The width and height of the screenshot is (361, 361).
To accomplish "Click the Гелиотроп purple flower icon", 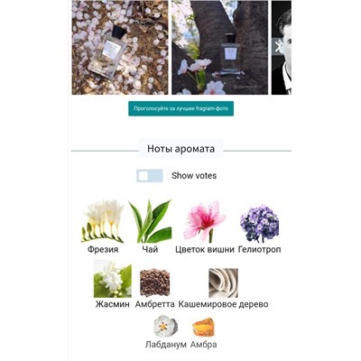I will pos(259,223).
